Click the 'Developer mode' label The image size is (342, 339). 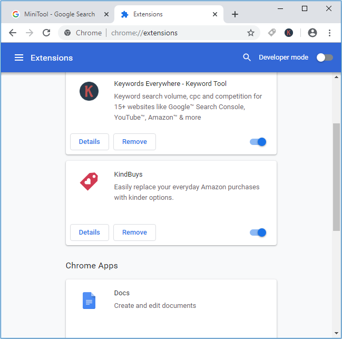point(284,57)
